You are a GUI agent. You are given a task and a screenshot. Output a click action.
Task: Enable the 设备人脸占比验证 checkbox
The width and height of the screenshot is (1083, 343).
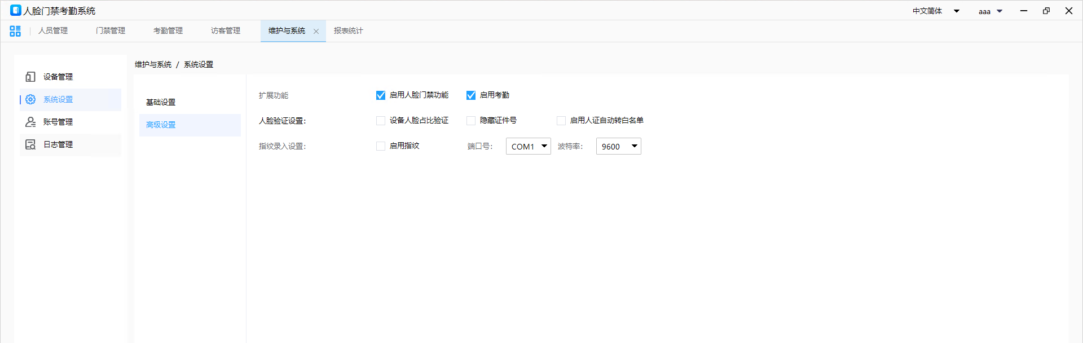381,121
